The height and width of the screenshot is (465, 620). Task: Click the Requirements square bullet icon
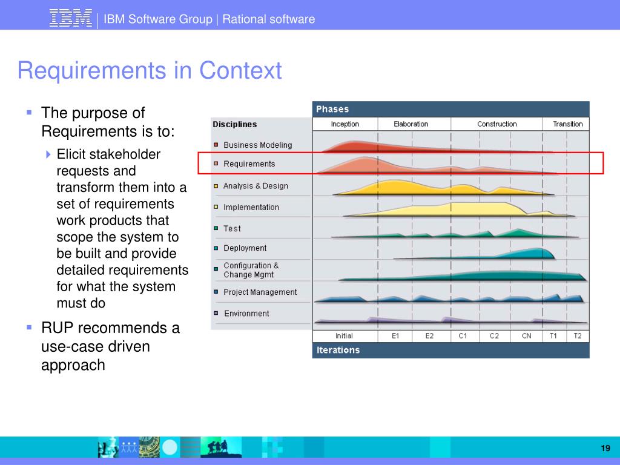coord(216,163)
